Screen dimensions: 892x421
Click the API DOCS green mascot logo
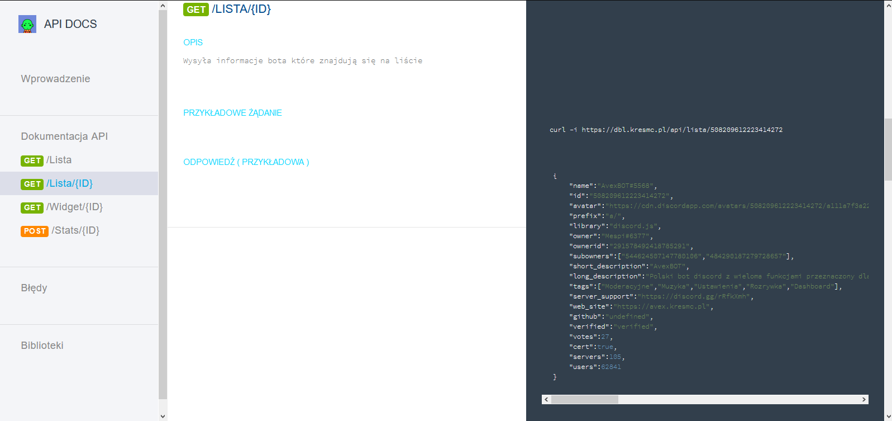pos(27,24)
